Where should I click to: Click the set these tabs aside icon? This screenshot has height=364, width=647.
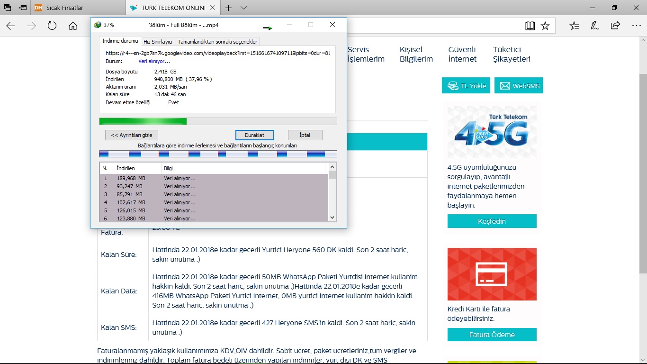click(x=23, y=8)
